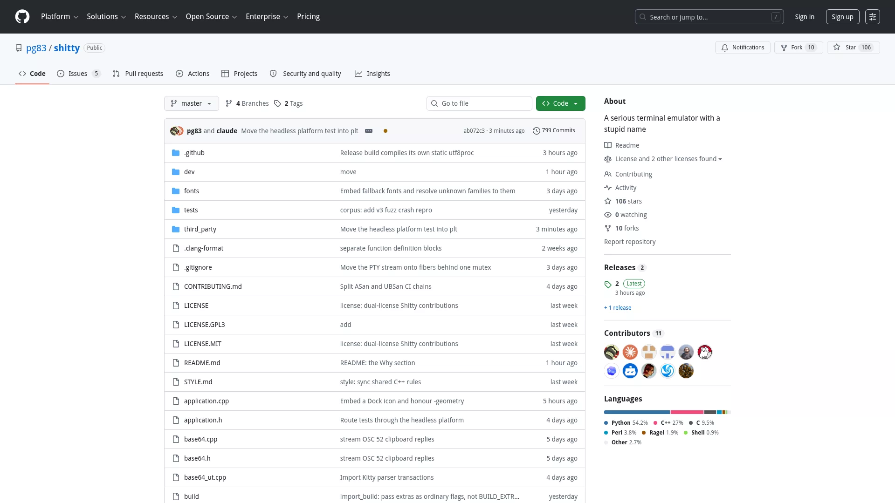895x503 pixels.
Task: Click the Python segment of language bar
Action: point(637,412)
